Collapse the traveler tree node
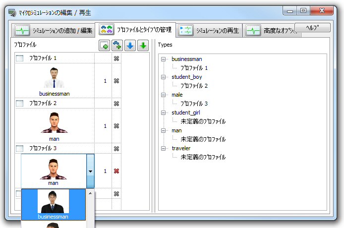 click(x=163, y=148)
